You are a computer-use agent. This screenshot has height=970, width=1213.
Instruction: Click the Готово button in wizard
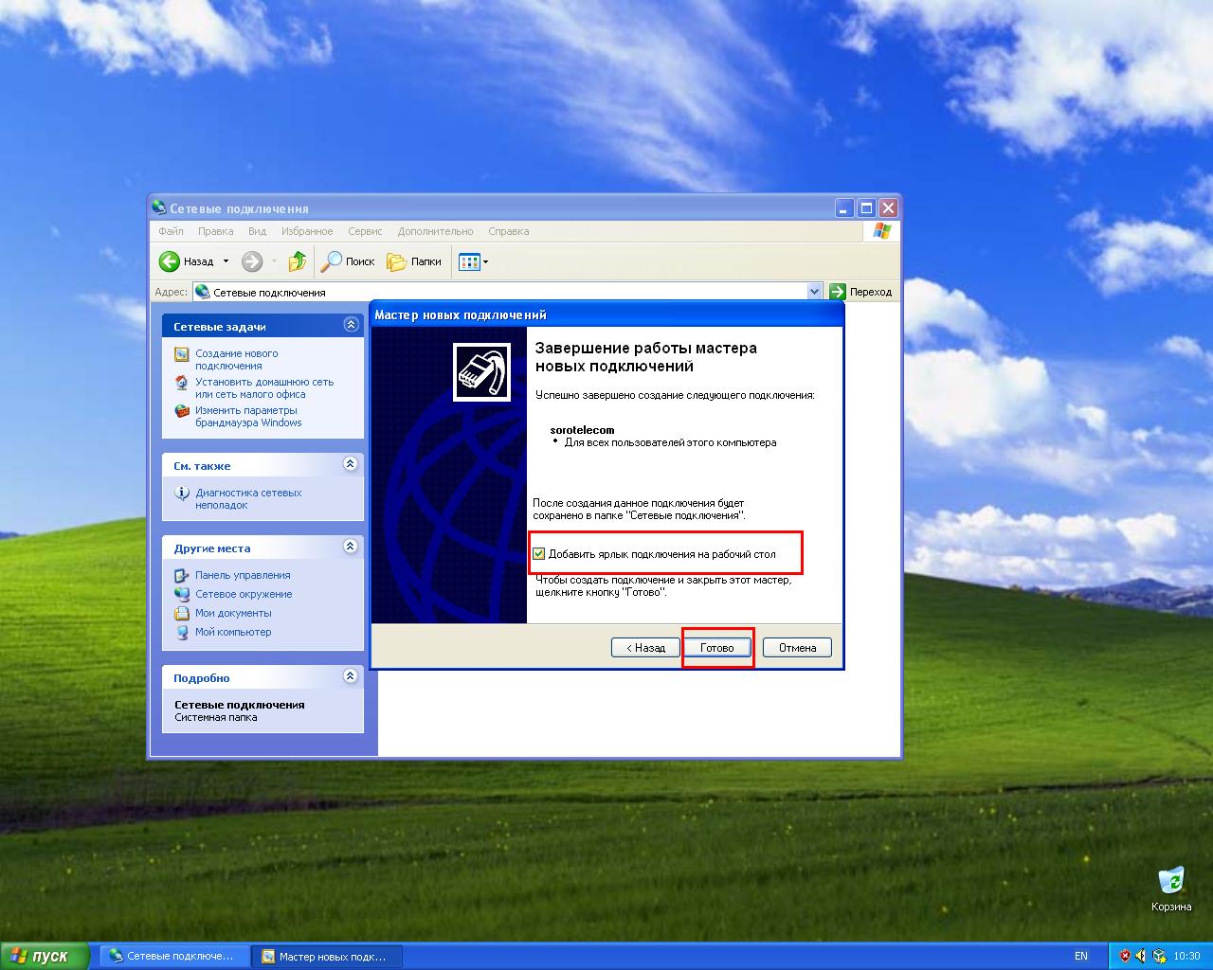pos(717,648)
